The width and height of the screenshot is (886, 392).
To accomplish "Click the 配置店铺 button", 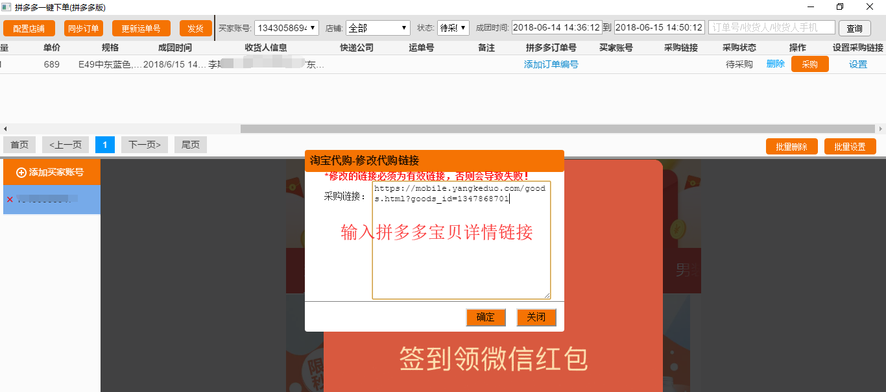I will click(x=29, y=29).
